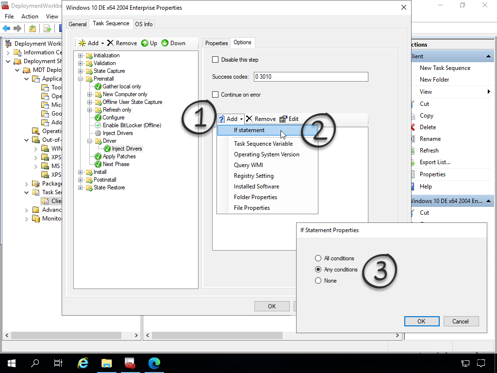Image resolution: width=497 pixels, height=373 pixels.
Task: Click New Folder action
Action: (x=434, y=80)
